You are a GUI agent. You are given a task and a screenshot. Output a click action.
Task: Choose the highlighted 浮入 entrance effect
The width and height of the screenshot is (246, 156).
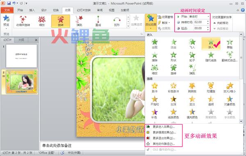[211, 44]
